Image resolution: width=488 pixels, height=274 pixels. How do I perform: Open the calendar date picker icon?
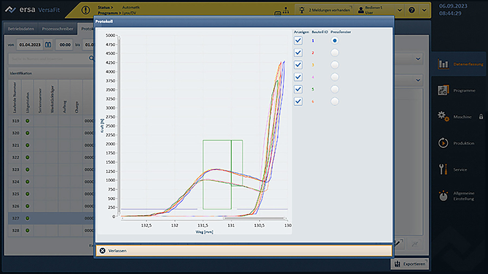48,45
